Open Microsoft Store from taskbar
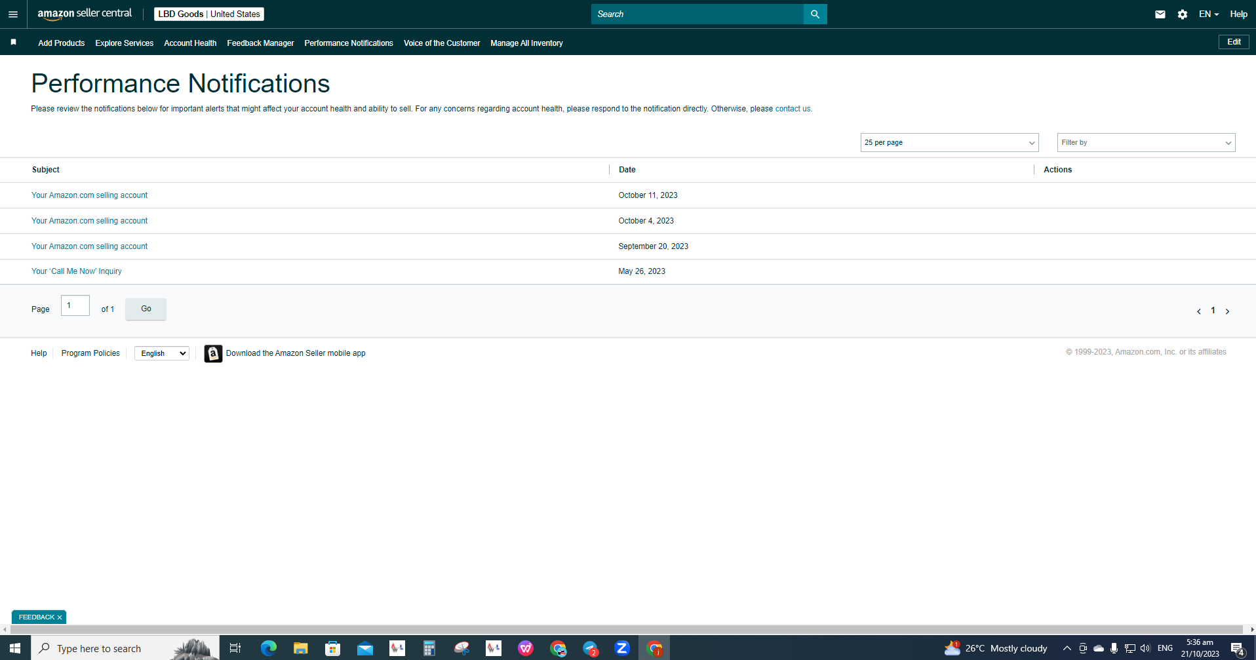This screenshot has width=1256, height=660. coord(333,648)
